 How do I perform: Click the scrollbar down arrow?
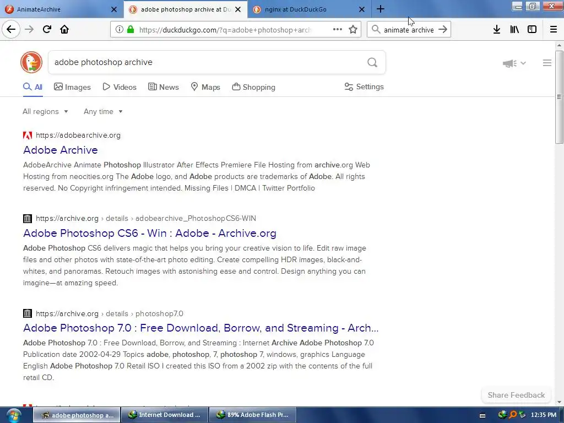pyautogui.click(x=559, y=402)
